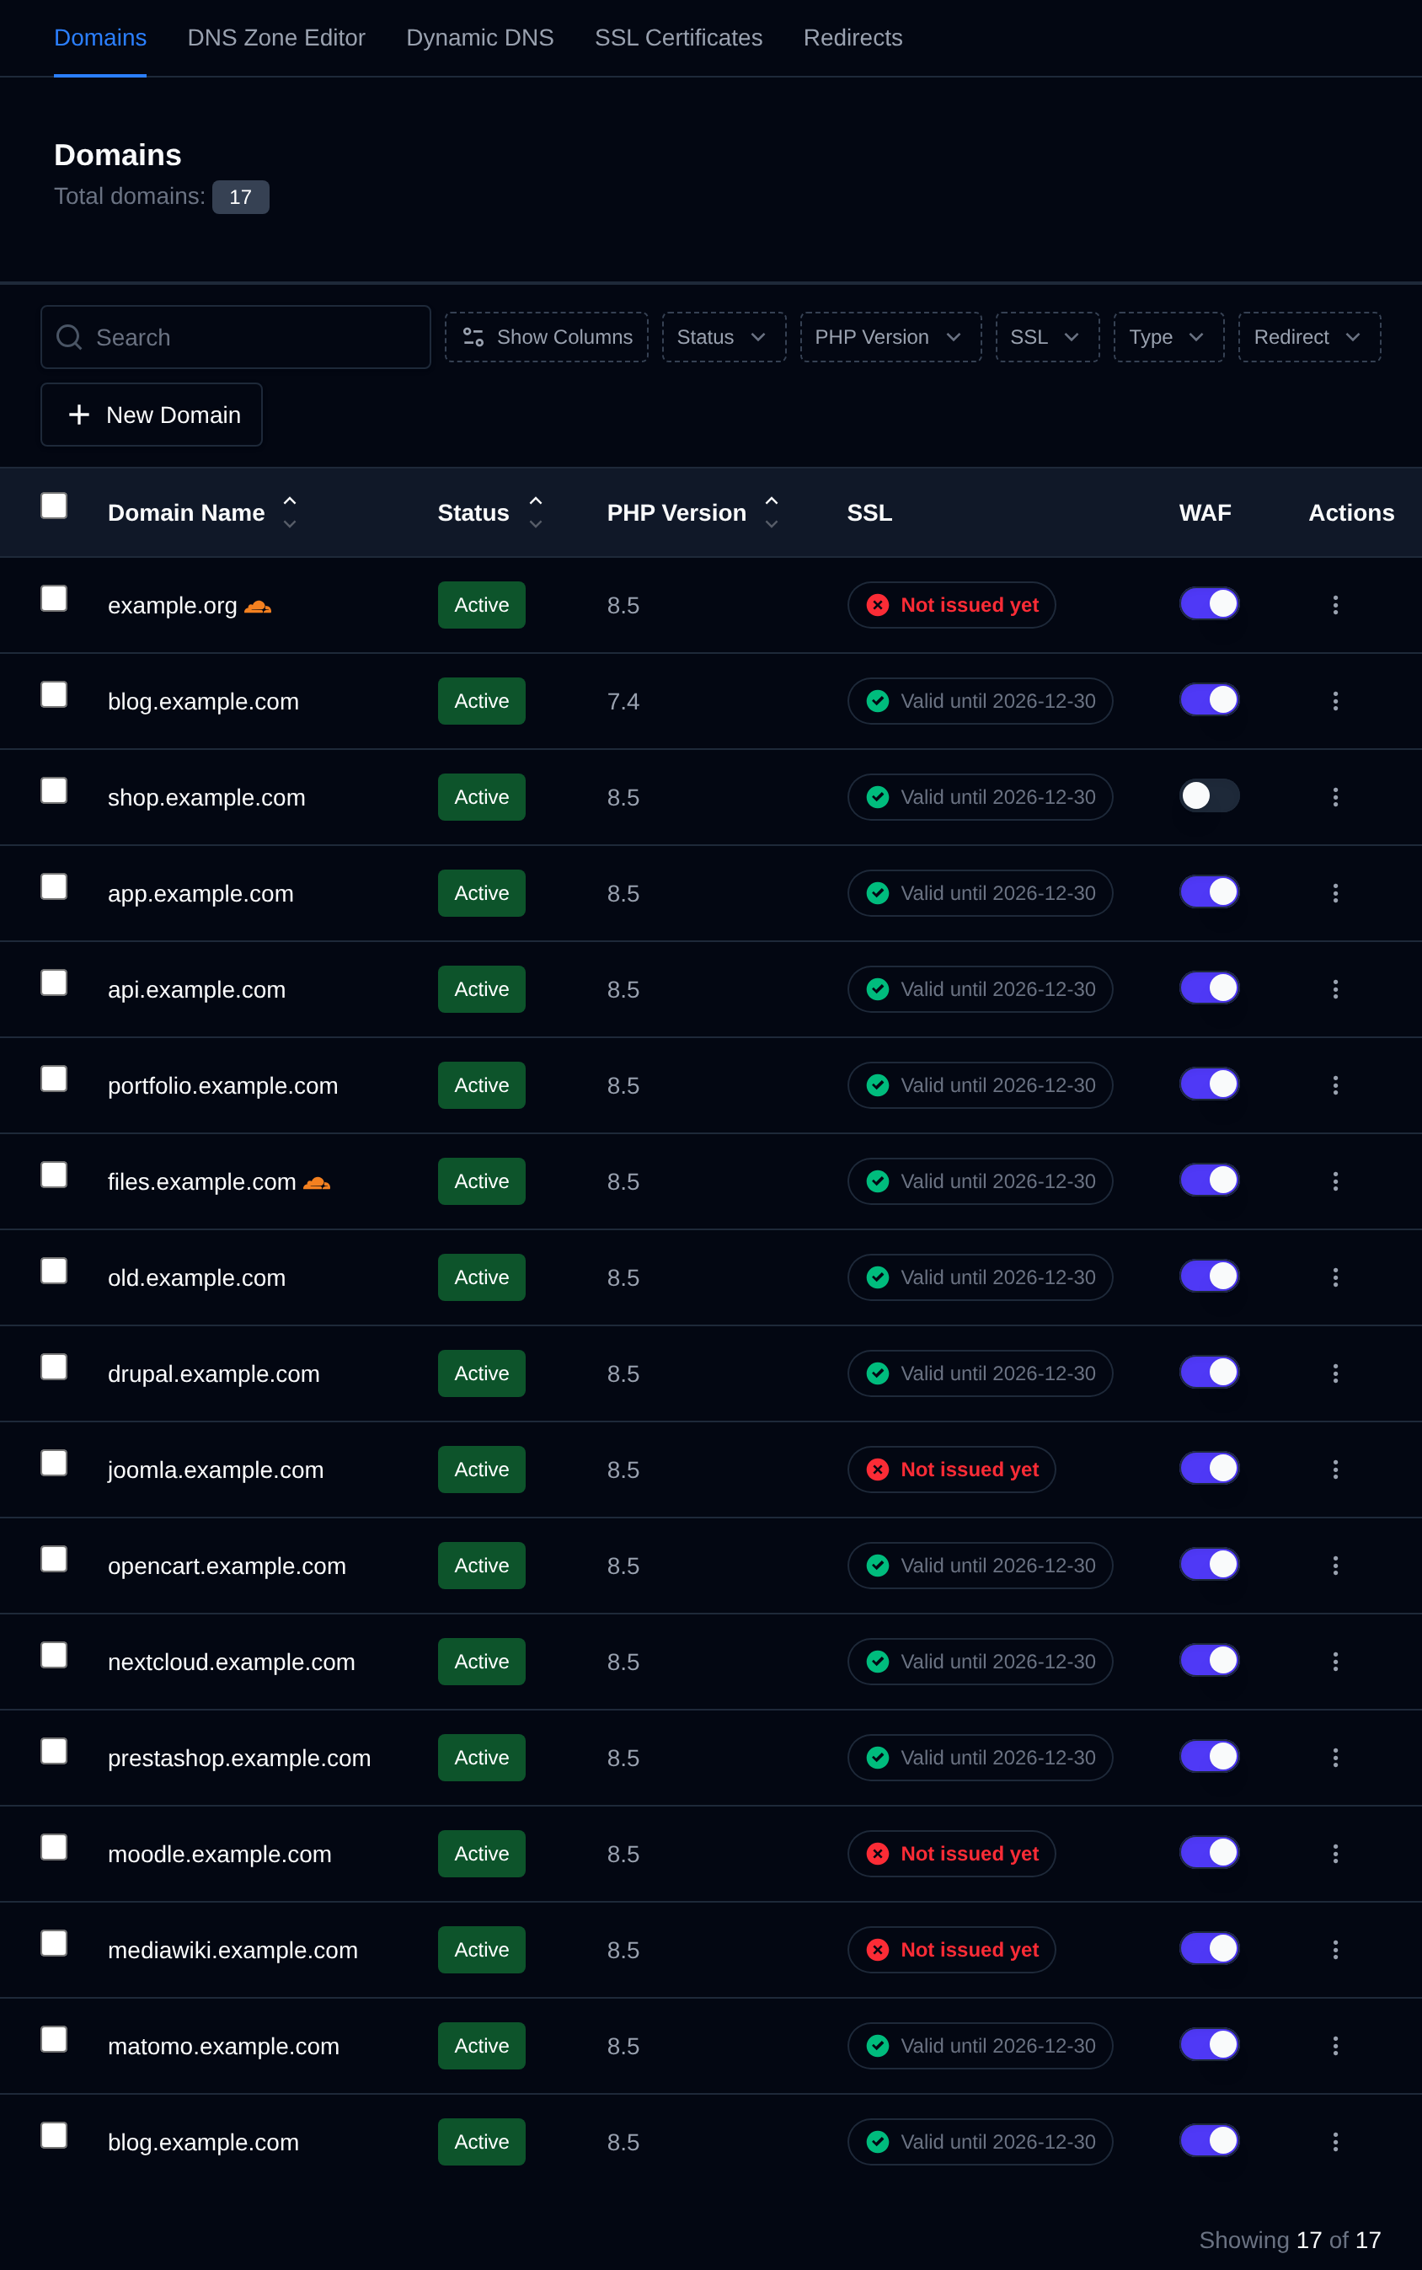Open actions menu for old.example.com

pos(1334,1277)
